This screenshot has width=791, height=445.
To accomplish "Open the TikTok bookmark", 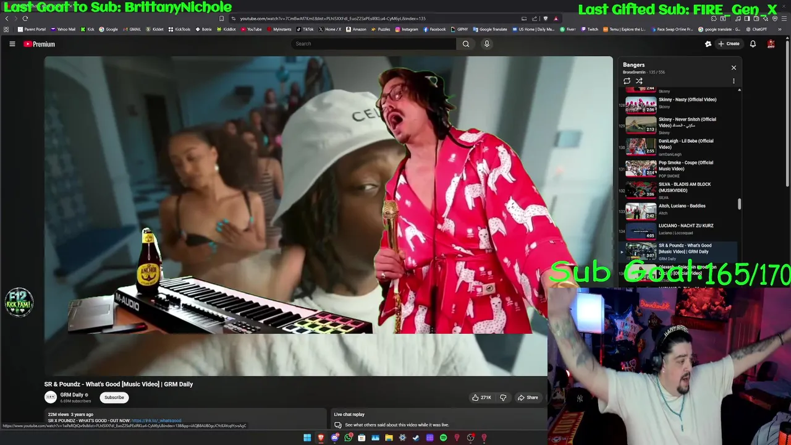I will click(305, 29).
